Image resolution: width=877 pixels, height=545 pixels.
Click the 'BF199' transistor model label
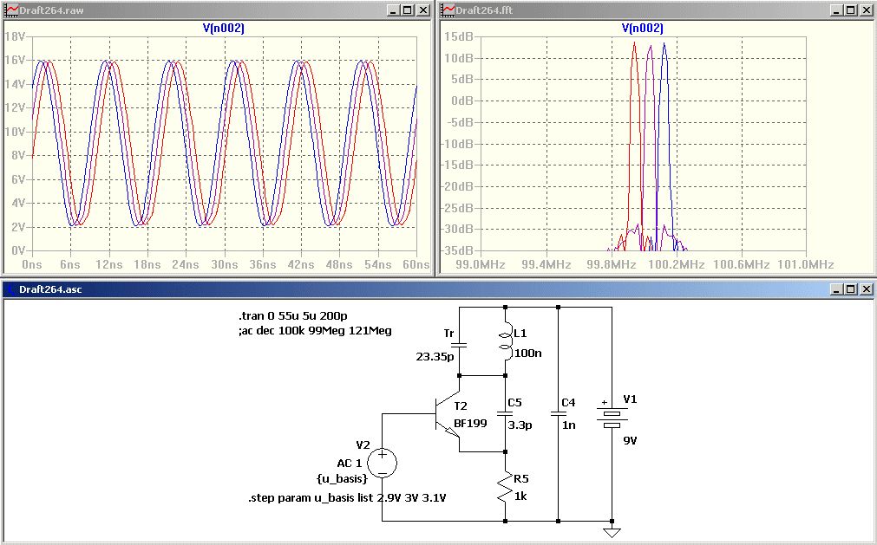pos(470,424)
